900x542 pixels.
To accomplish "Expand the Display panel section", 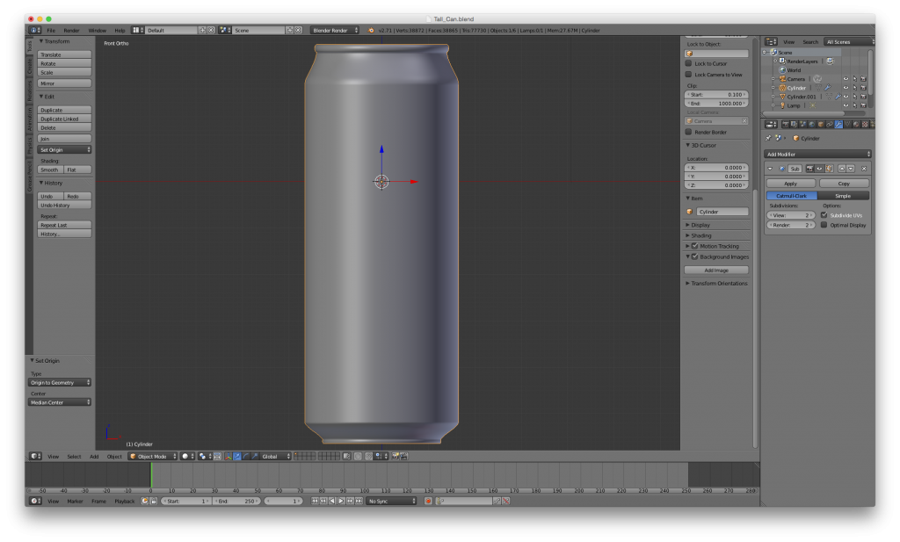I will click(700, 225).
